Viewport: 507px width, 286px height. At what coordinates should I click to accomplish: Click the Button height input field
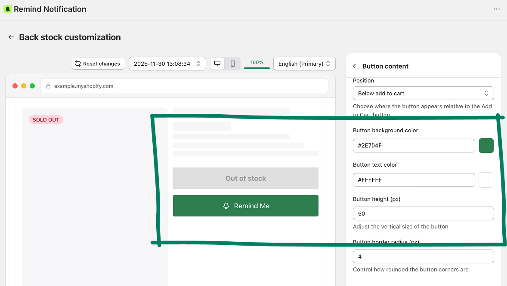click(423, 213)
